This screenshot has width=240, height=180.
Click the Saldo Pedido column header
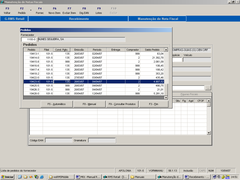(152, 50)
